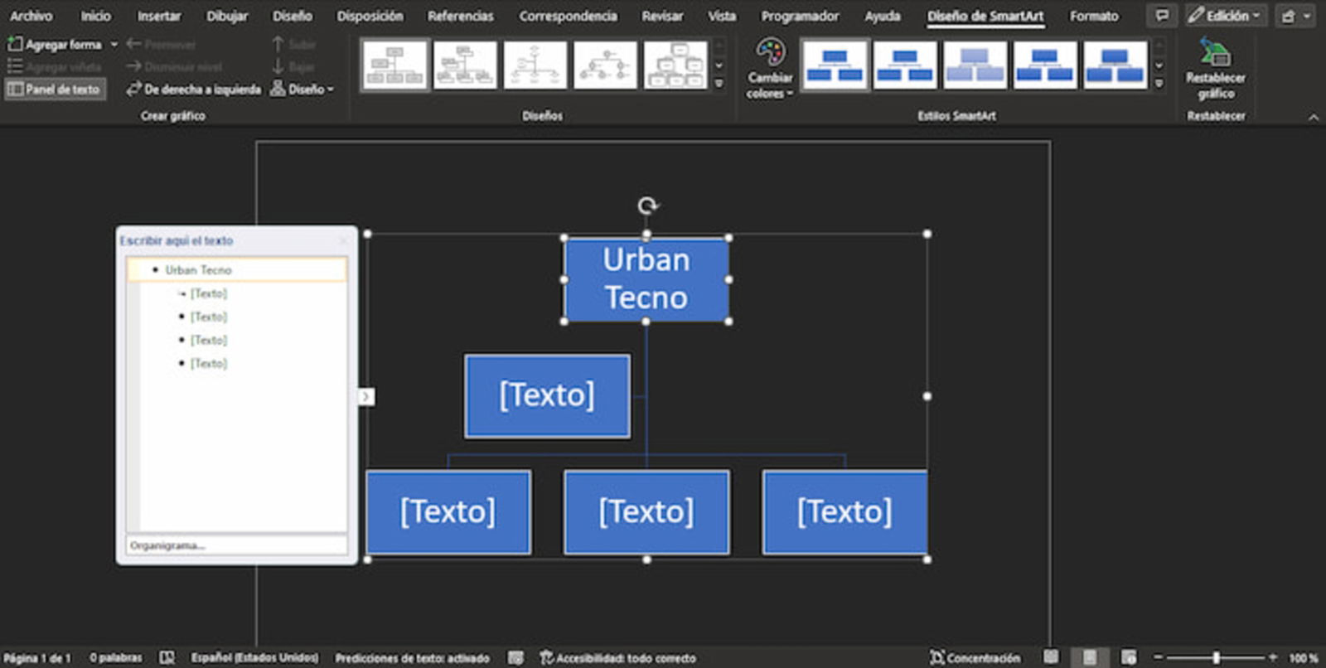Click the last [Texto] bullet in text pane
This screenshot has height=668, width=1326.
click(208, 363)
